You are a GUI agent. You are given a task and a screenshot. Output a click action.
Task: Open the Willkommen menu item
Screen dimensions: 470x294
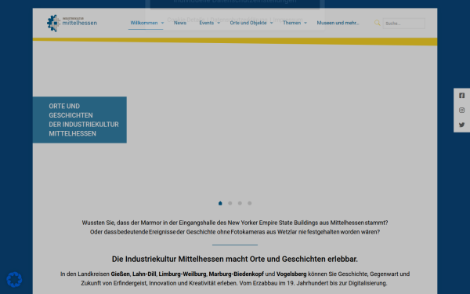(144, 23)
